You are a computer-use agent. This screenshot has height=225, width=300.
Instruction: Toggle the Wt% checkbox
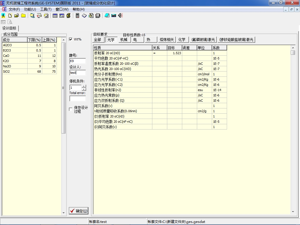click(71, 39)
